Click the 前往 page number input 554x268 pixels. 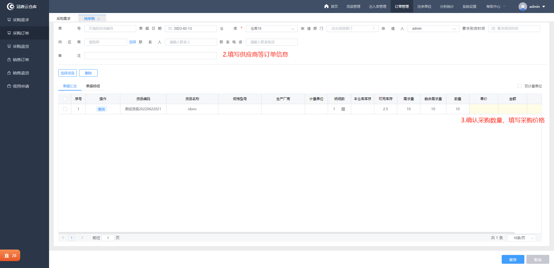point(108,238)
